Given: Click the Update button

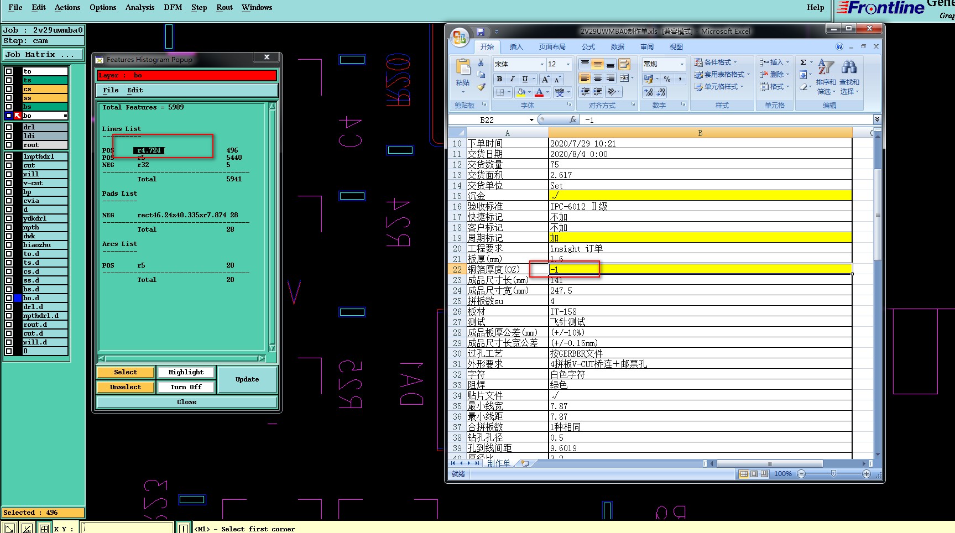Looking at the screenshot, I should click(247, 379).
